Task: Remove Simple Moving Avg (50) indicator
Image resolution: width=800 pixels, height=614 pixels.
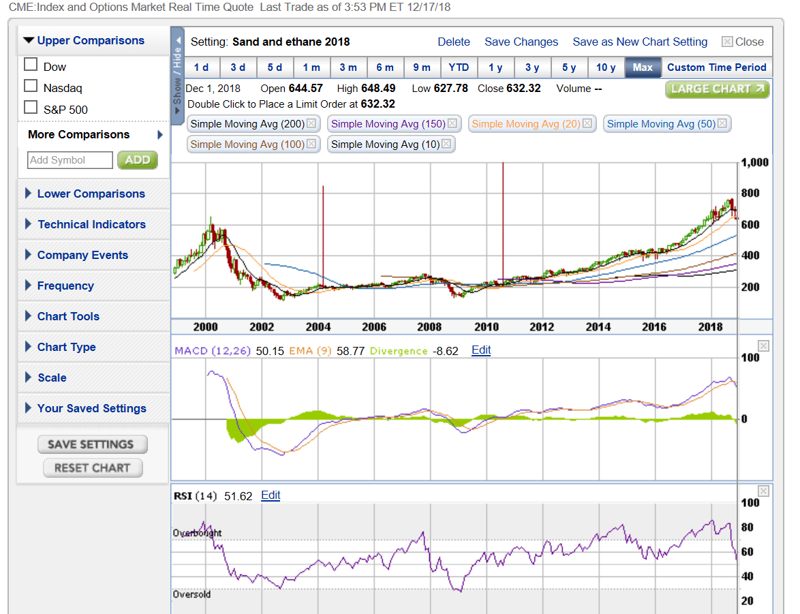Action: point(722,123)
